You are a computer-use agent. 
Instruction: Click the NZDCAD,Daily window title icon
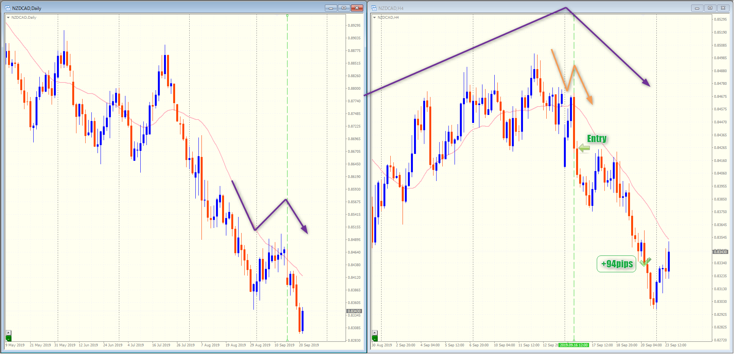(x=7, y=8)
